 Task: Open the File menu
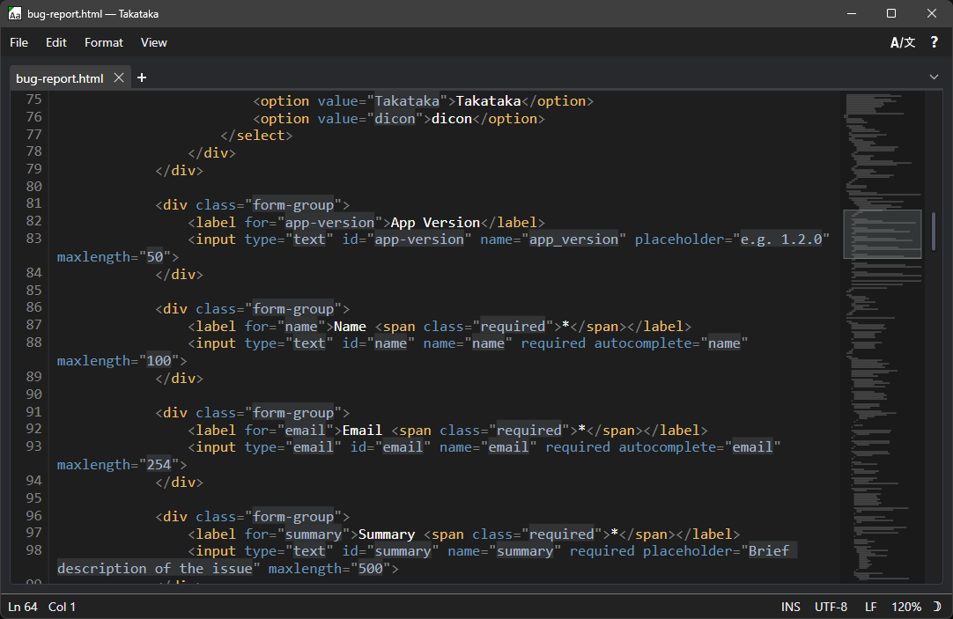coord(18,42)
